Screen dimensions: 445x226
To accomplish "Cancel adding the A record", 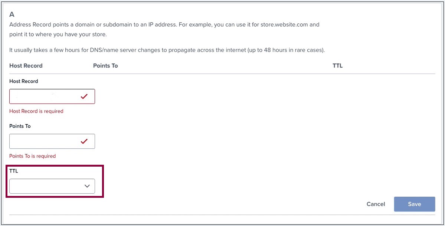I will tap(376, 204).
